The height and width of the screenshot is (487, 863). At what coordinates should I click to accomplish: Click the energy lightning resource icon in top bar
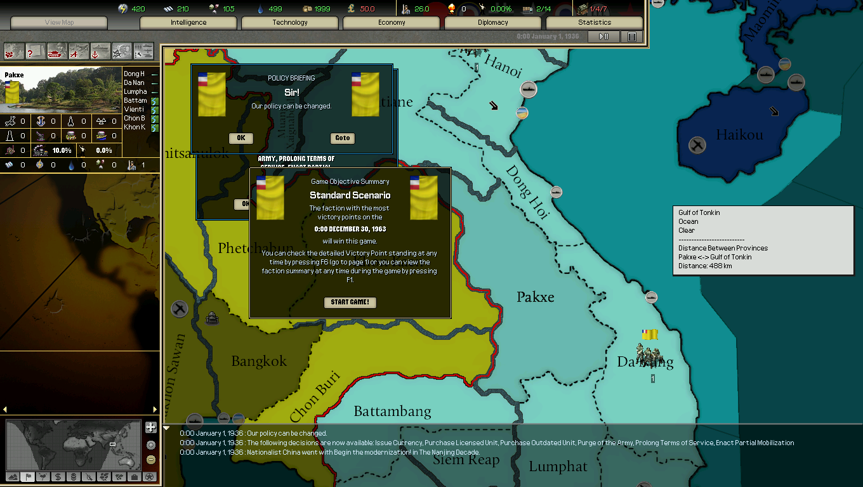(123, 9)
